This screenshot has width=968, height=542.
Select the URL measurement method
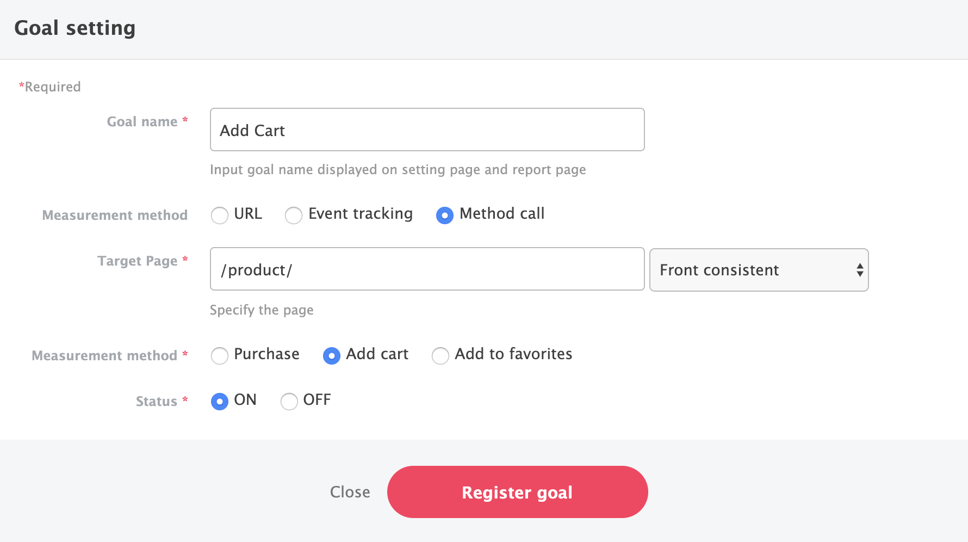tap(220, 215)
